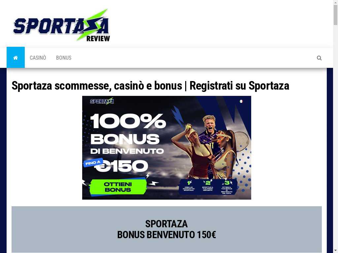Click the small Sportaza logo inside banner
The height and width of the screenshot is (253, 338).
pos(102,101)
